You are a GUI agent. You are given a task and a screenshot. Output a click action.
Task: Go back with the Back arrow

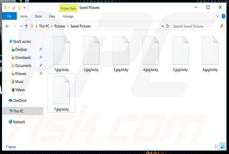(x=7, y=26)
